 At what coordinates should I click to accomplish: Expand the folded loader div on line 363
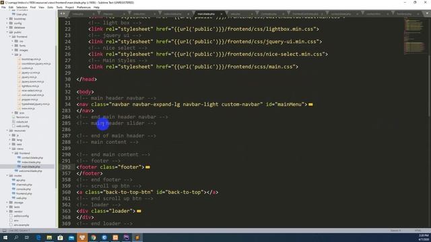coord(139,211)
